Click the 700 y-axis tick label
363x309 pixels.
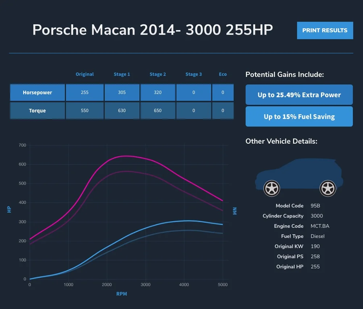coord(22,145)
